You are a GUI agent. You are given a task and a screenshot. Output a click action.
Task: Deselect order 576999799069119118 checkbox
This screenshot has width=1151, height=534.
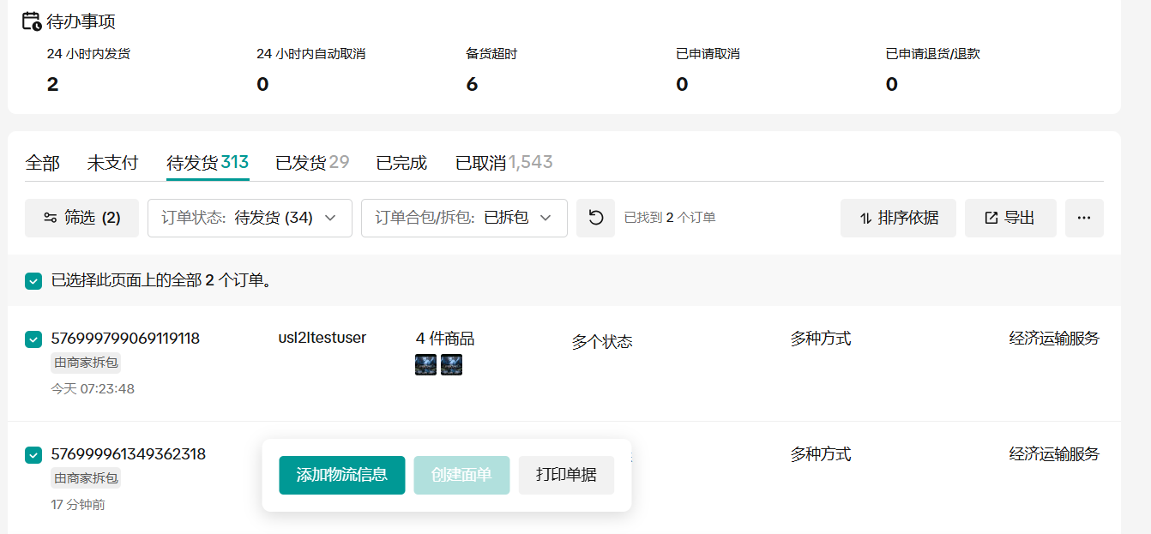[x=33, y=339]
